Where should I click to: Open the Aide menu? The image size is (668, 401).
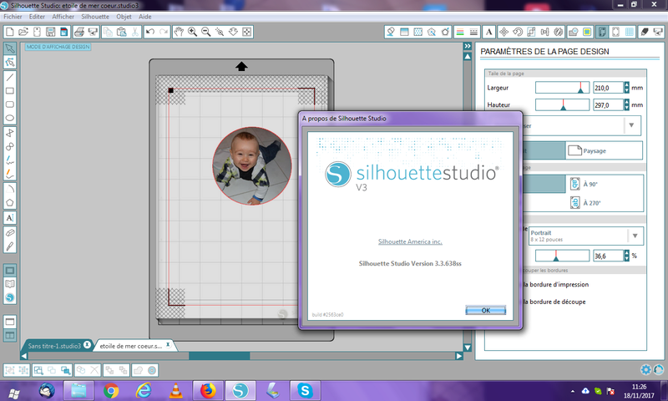144,17
